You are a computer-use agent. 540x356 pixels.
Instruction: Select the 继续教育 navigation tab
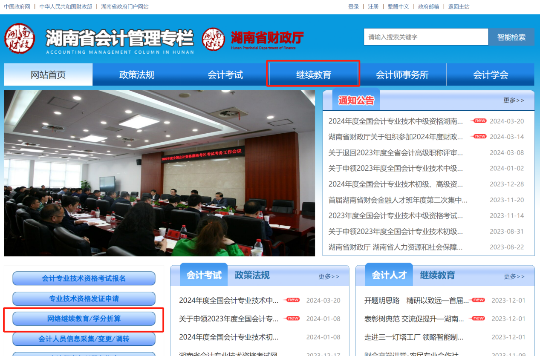point(314,75)
